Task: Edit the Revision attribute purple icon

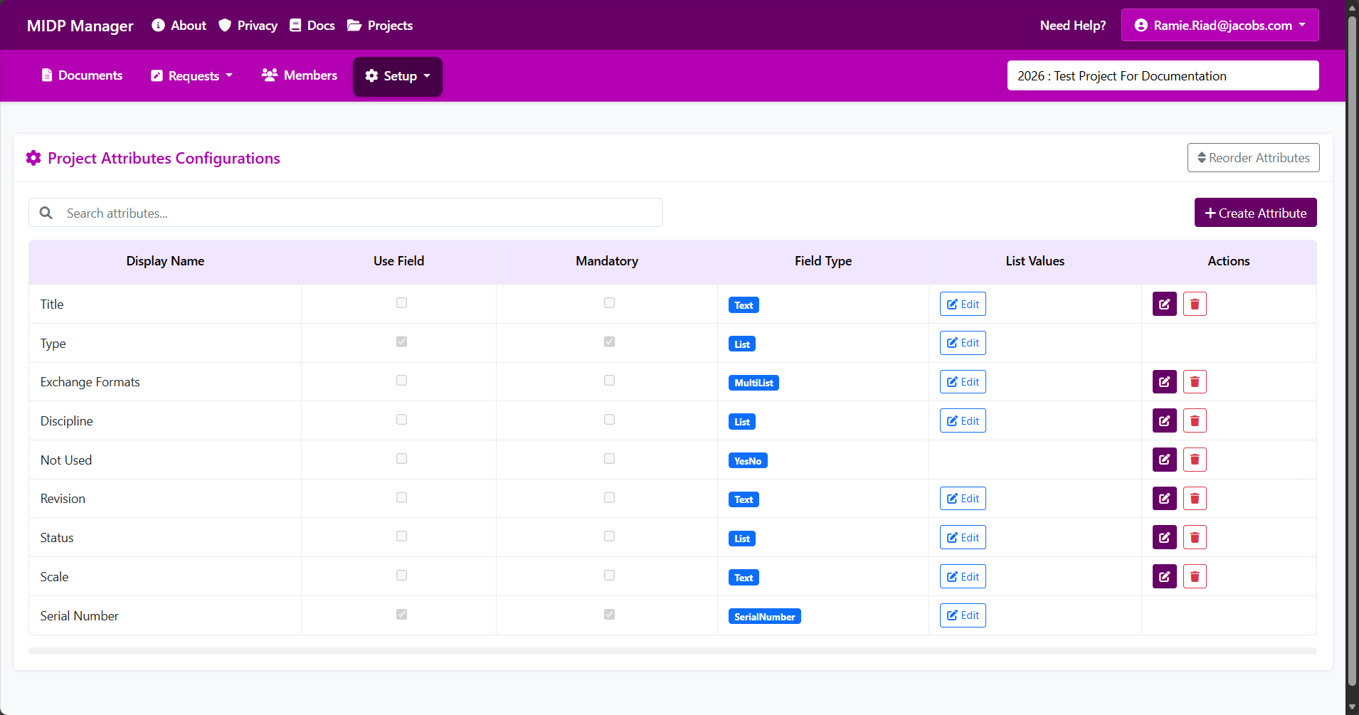Action: click(x=1164, y=498)
